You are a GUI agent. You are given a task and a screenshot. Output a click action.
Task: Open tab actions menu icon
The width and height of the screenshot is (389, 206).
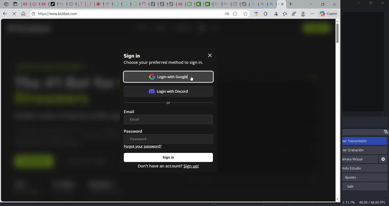click(x=15, y=4)
